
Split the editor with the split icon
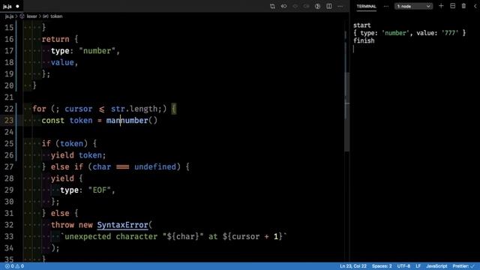click(x=329, y=6)
